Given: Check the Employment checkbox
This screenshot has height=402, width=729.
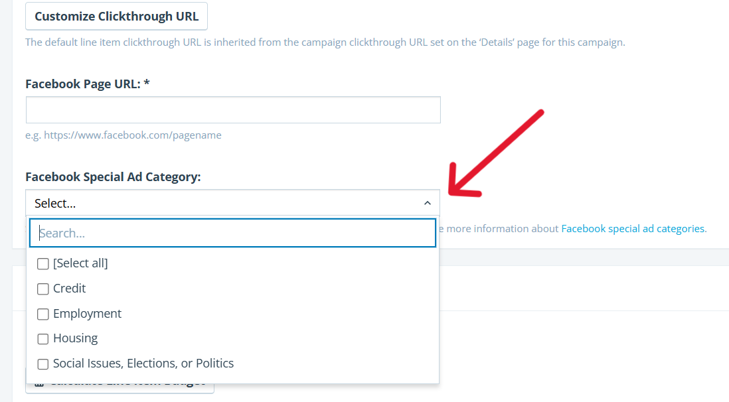Looking at the screenshot, I should [x=43, y=314].
